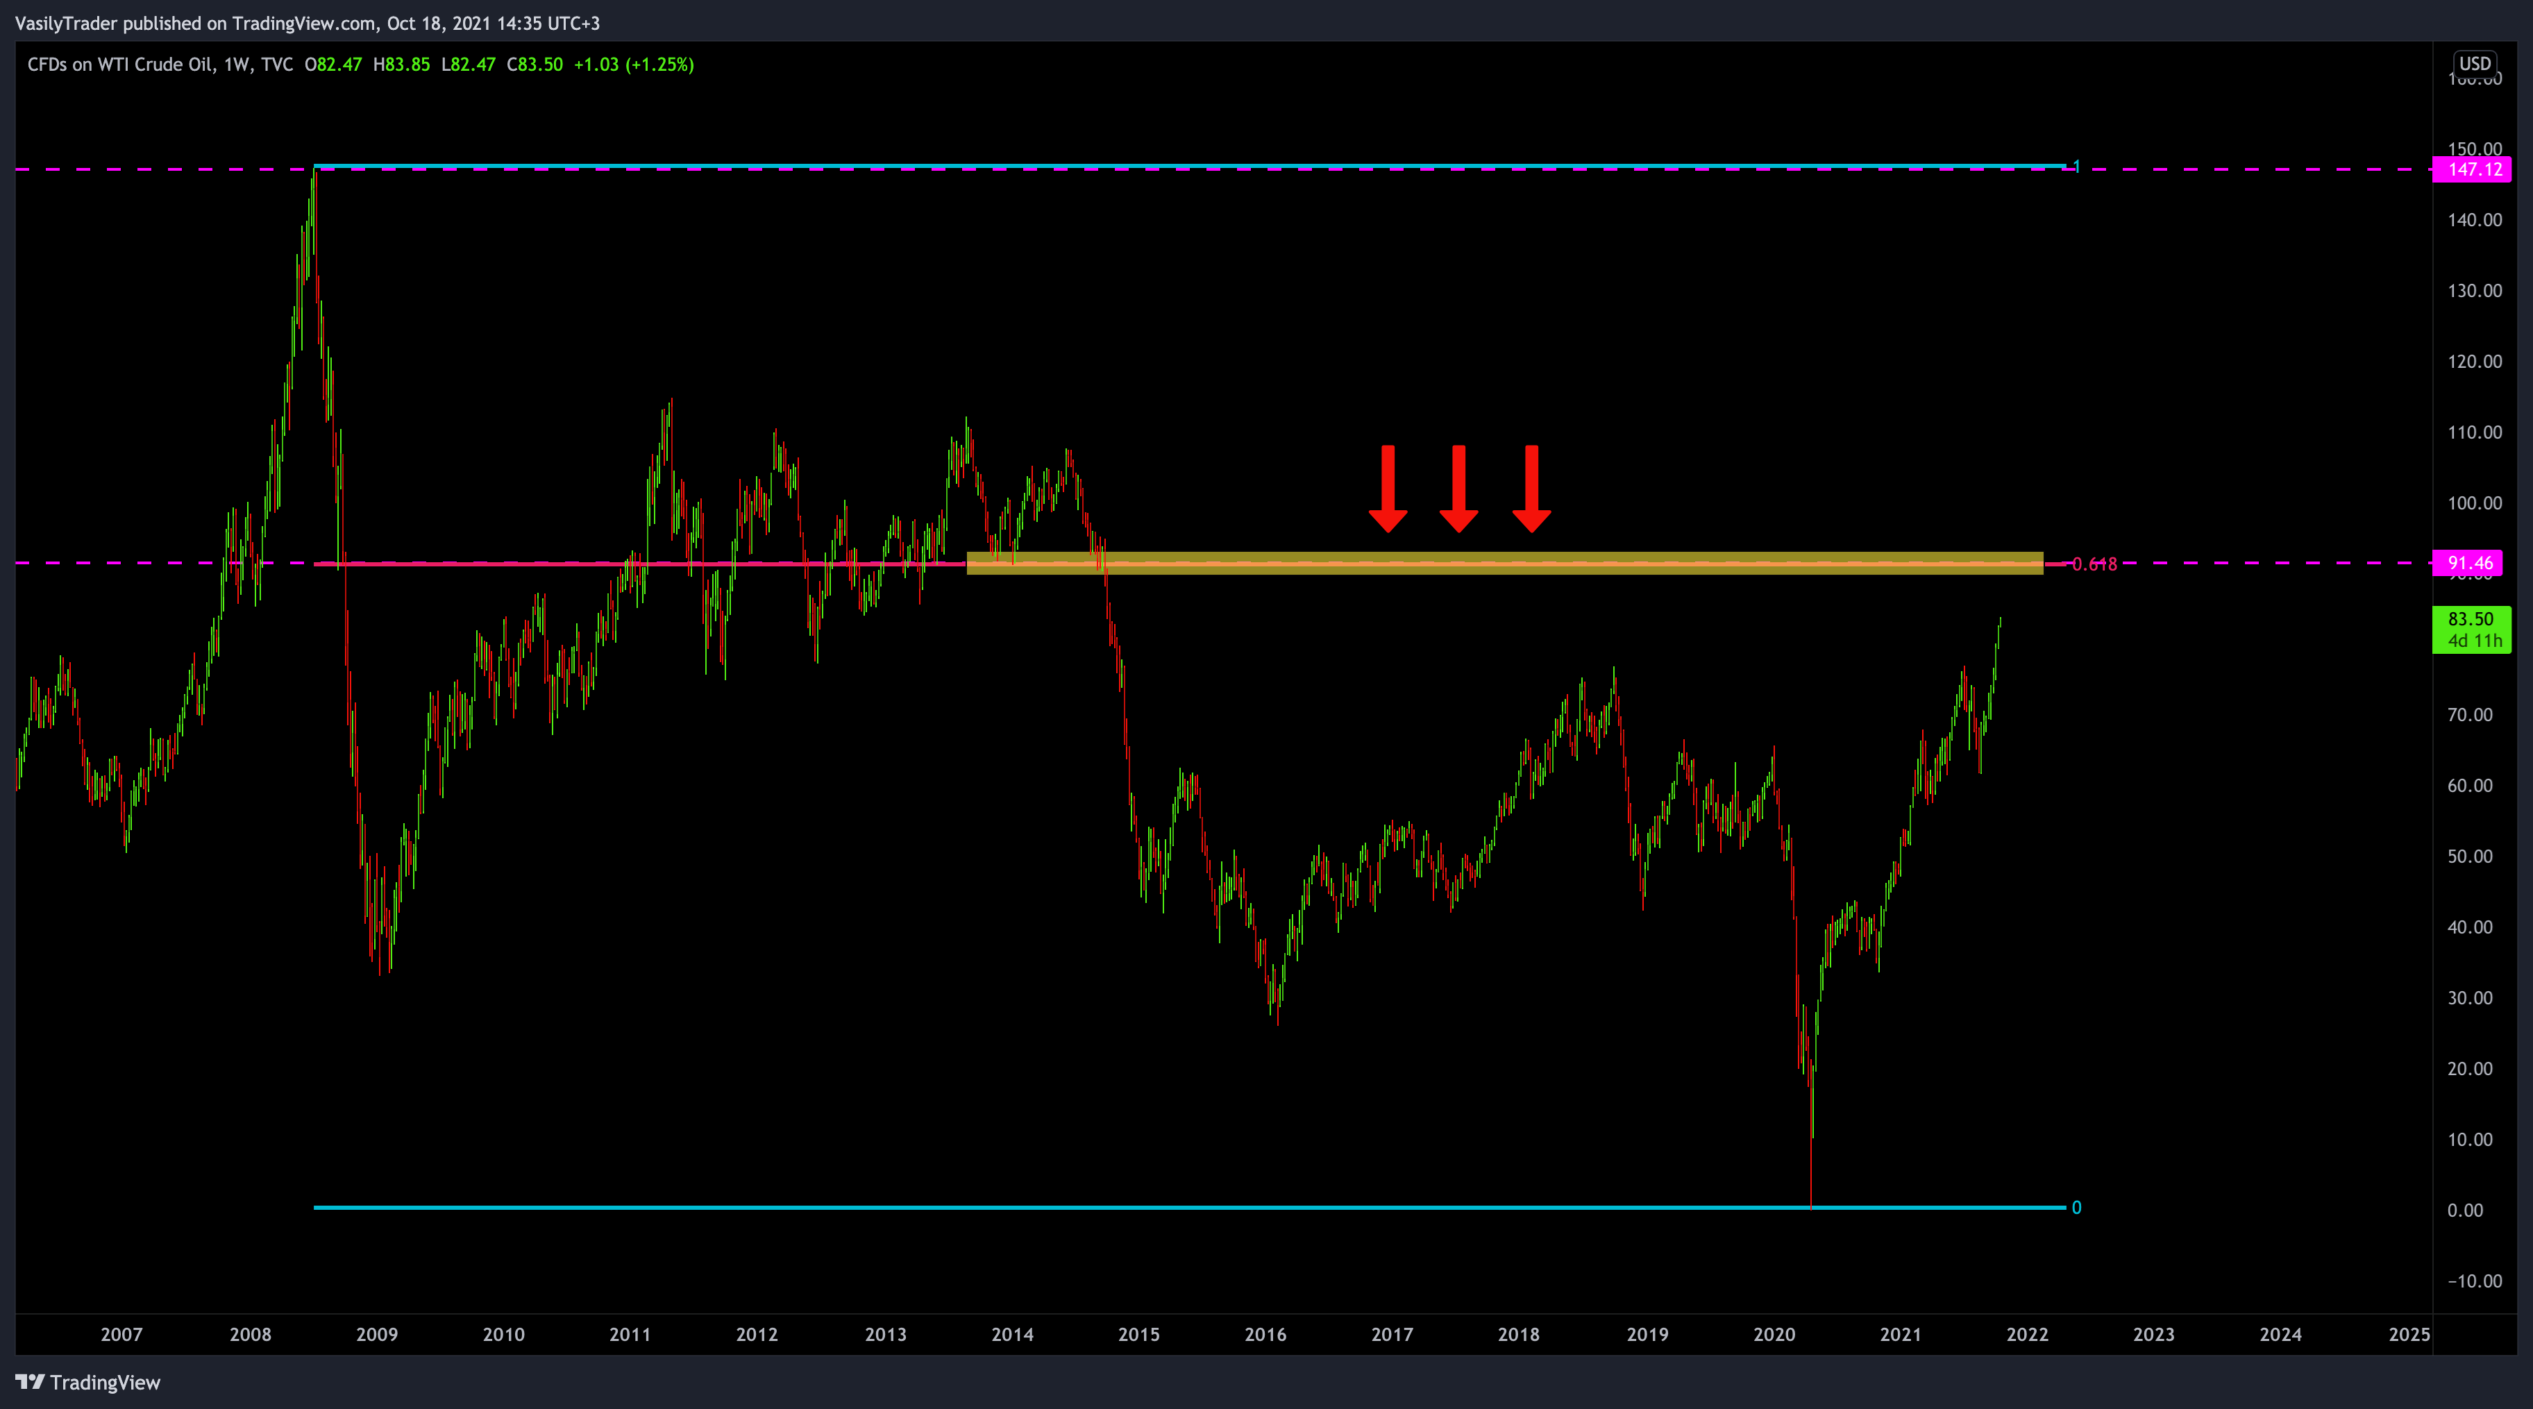Click the 2012 time axis label

[x=756, y=1334]
